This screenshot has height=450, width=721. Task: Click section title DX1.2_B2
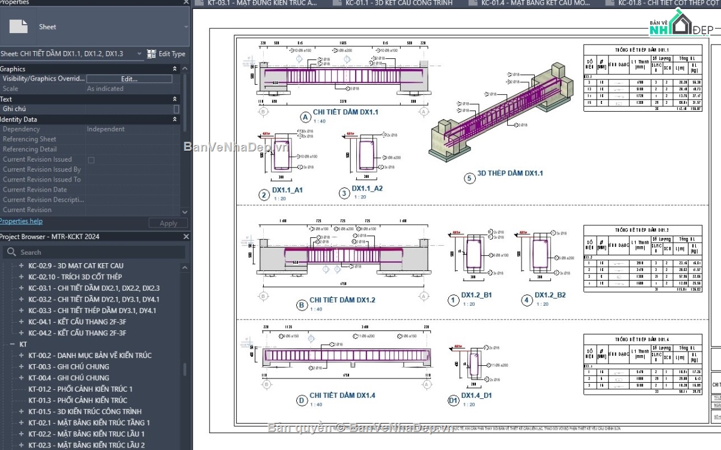click(550, 296)
